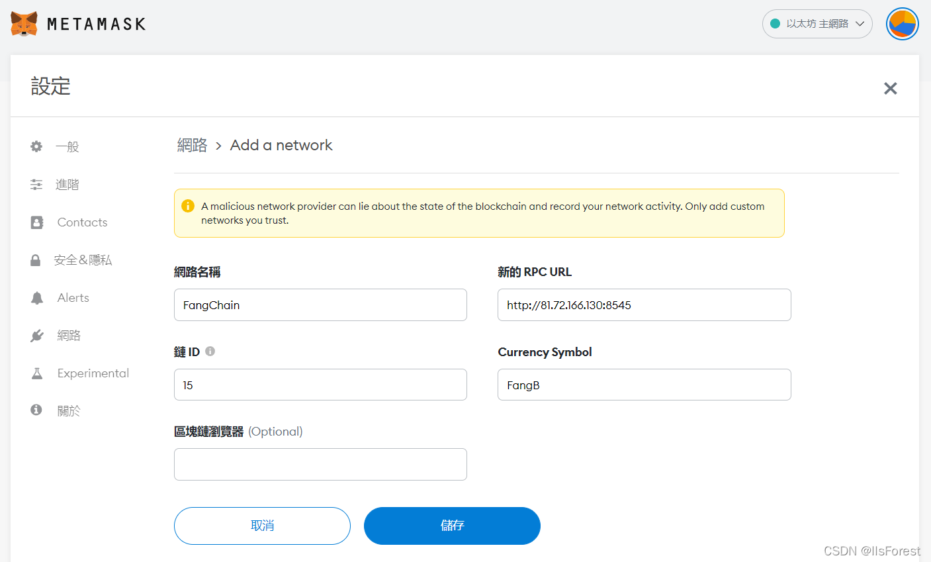Click the Currency Symbol input box
931x562 pixels.
(x=644, y=385)
